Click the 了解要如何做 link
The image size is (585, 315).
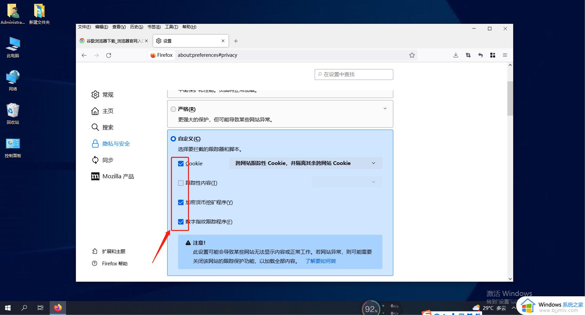point(320,261)
